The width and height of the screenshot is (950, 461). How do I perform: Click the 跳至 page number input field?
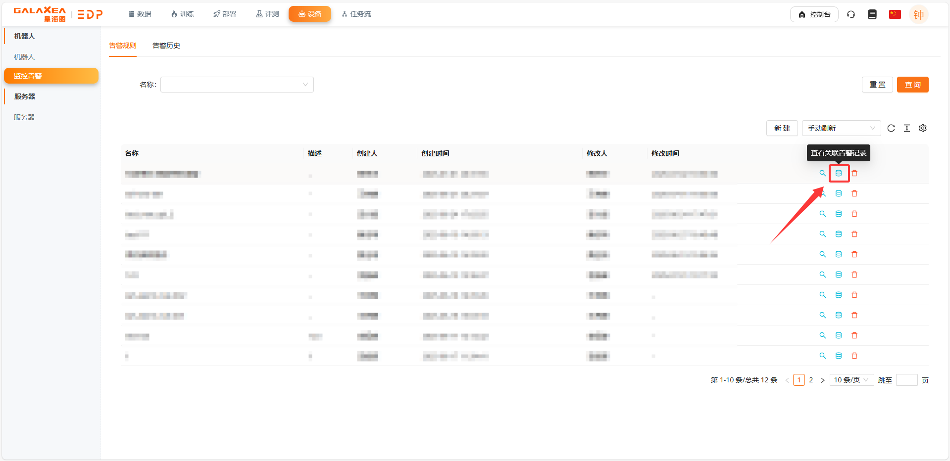tap(906, 380)
